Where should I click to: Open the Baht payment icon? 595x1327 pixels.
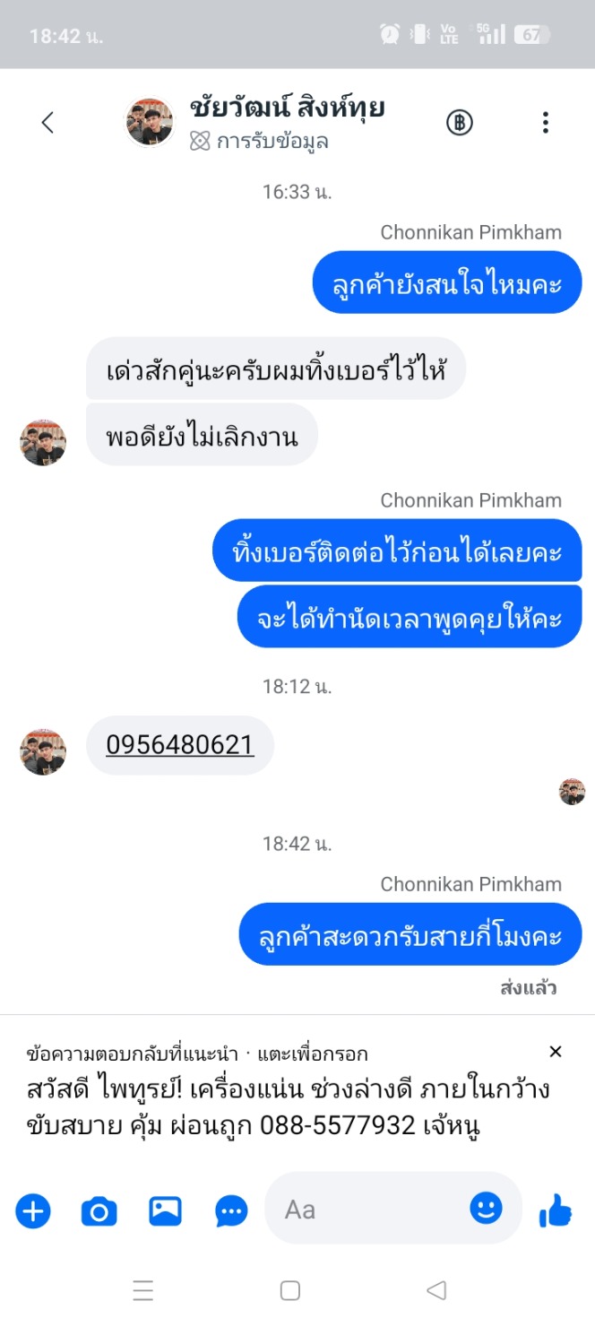tap(460, 123)
